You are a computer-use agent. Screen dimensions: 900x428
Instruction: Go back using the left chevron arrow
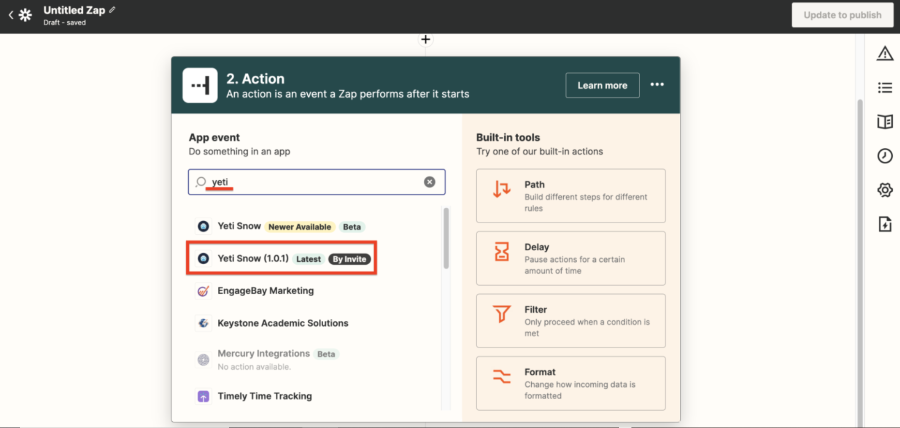tap(11, 15)
